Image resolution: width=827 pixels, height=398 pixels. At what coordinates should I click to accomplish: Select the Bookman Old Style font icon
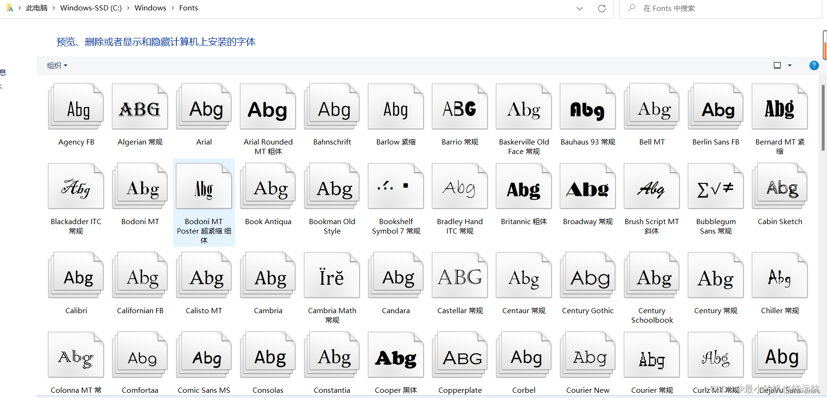click(x=332, y=186)
